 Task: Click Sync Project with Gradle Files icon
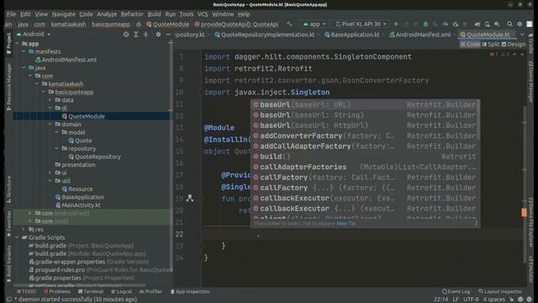(477, 24)
